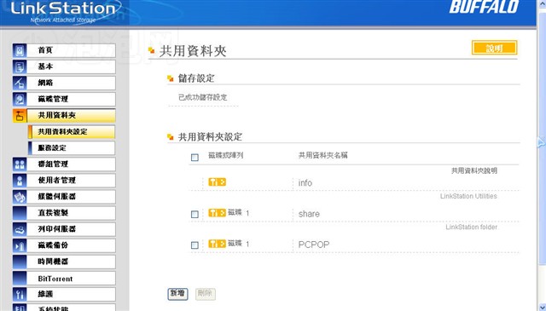Click the 磁碟備份 backup icon
Screen dimensions: 546x311
pos(20,245)
